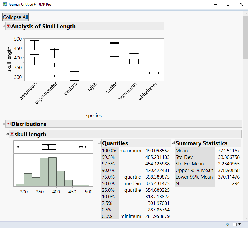Minimize the JMP journal window
Screen dimensions: 248x228
click(x=215, y=4)
